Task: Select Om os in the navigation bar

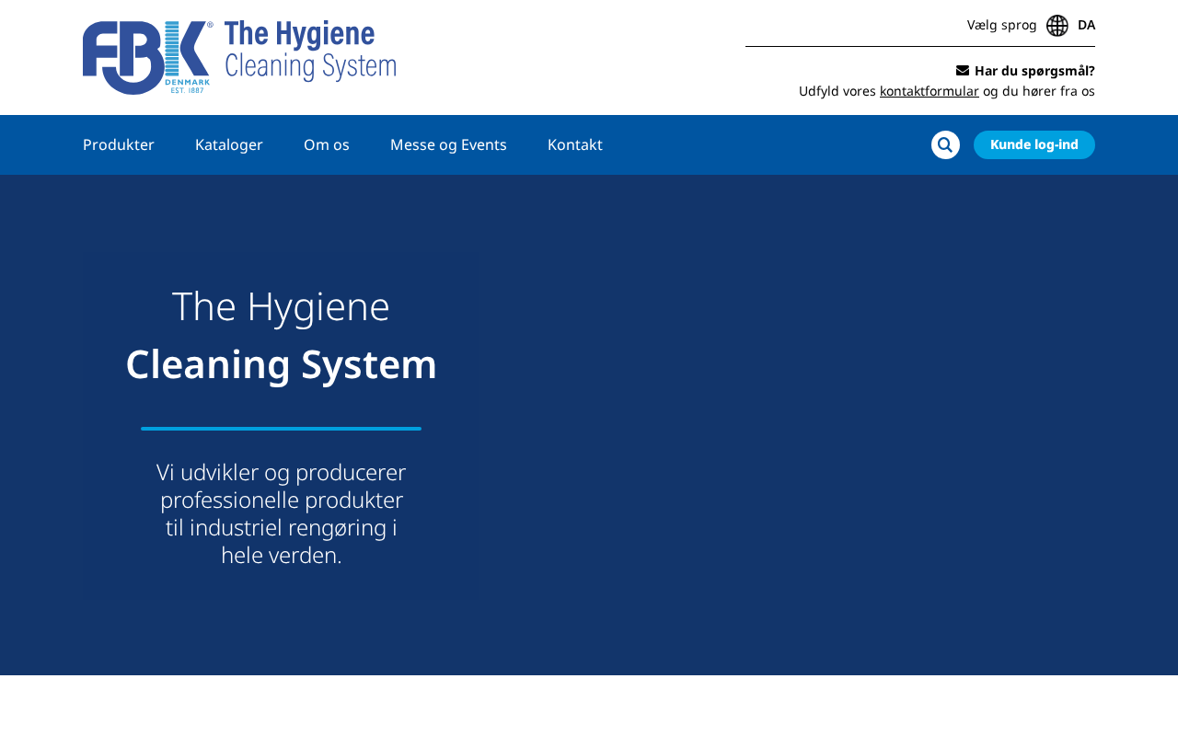Action: click(x=327, y=144)
